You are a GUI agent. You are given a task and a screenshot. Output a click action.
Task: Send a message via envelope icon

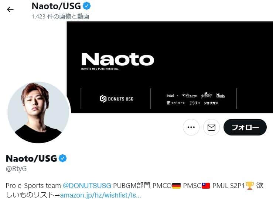click(x=211, y=127)
